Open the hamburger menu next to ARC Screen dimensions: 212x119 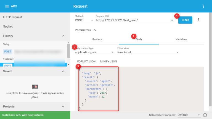coord(7,6)
